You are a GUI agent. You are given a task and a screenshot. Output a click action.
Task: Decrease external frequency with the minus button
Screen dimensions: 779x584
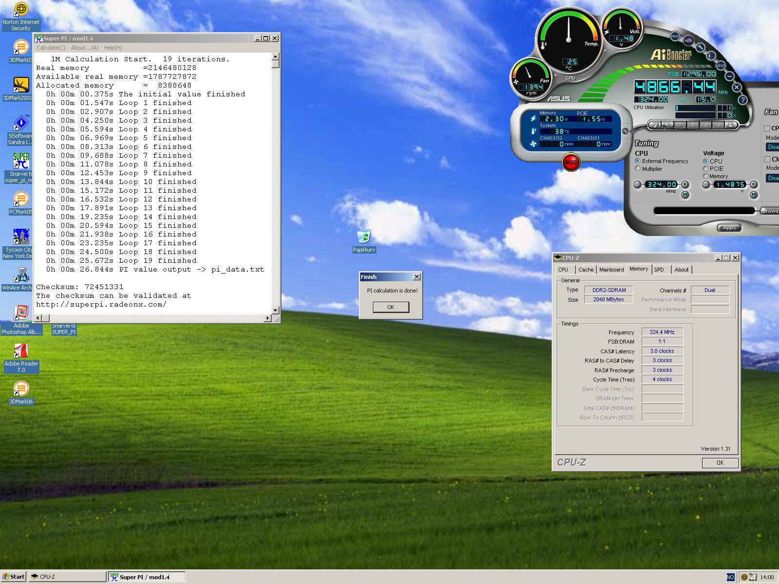tap(637, 184)
